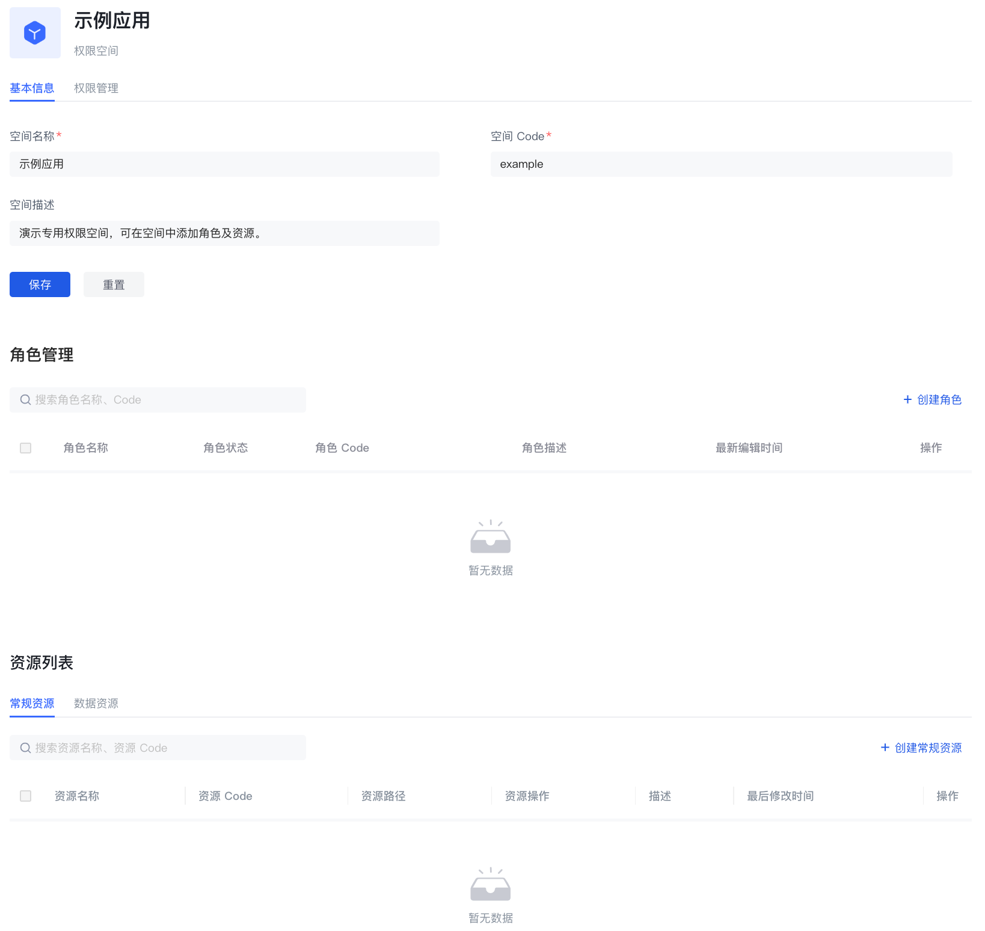The width and height of the screenshot is (985, 931).
Task: Focus the 空间 Code input field
Action: [721, 164]
